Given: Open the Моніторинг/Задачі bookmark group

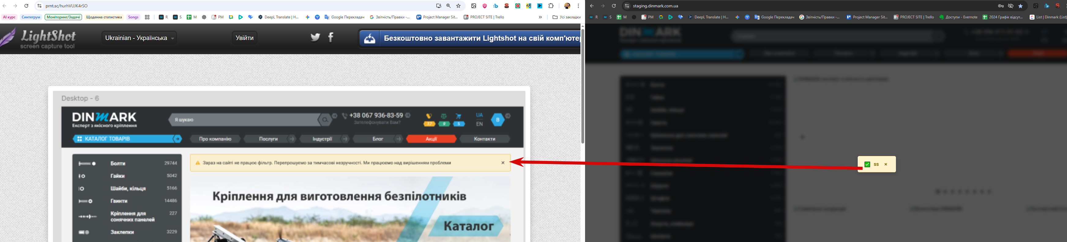Looking at the screenshot, I should pos(63,17).
